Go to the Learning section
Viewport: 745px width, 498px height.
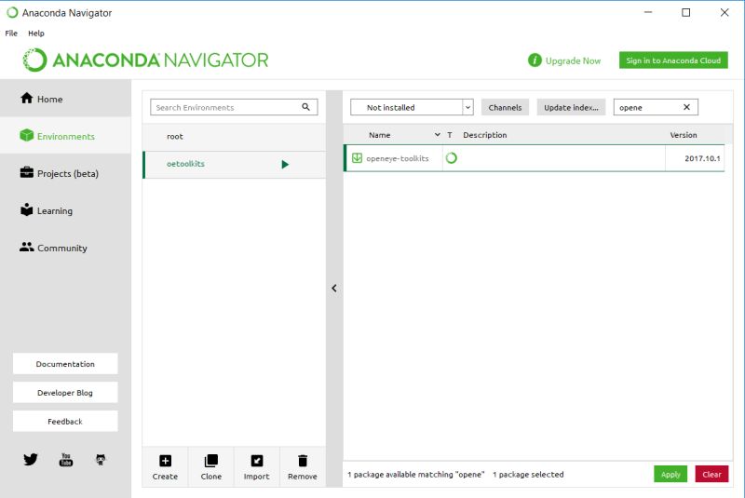[x=65, y=210]
